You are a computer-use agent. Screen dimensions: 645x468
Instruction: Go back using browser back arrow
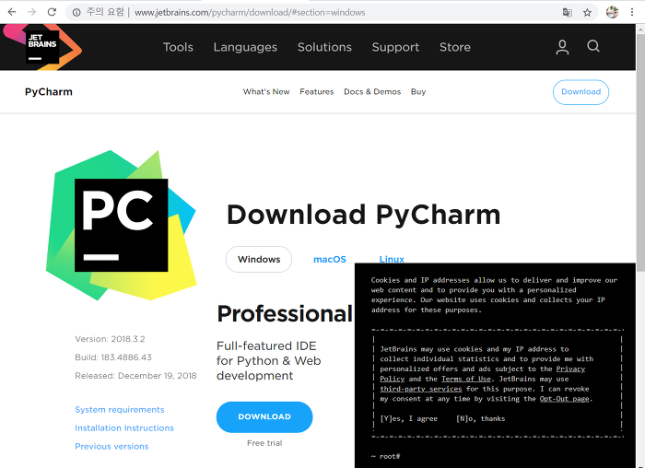pos(12,12)
